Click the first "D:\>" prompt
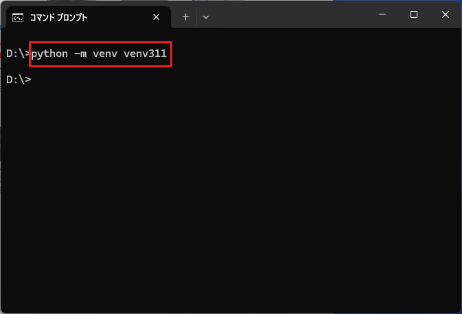This screenshot has width=462, height=314. tap(18, 54)
